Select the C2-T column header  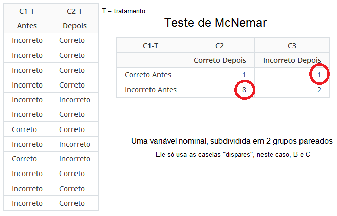(74, 11)
